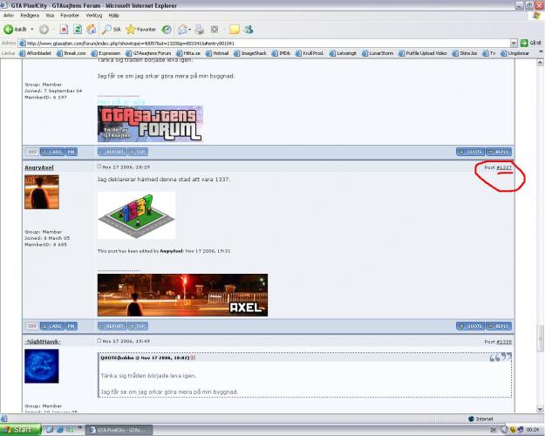The image size is (545, 436).
Task: Click the History globe-clock icon
Action: tap(167, 30)
